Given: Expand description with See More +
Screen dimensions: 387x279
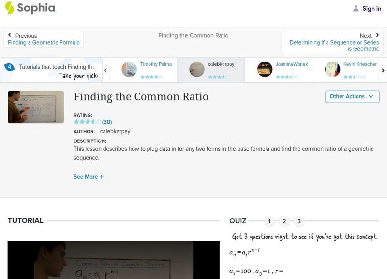Looking at the screenshot, I should pos(89,177).
